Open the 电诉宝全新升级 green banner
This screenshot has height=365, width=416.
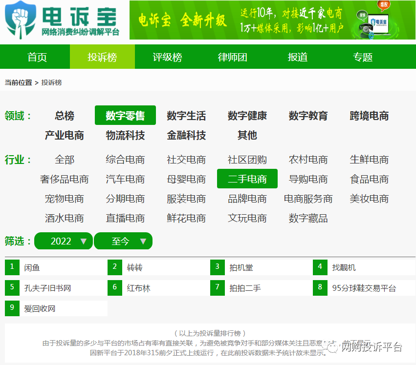[x=272, y=20]
